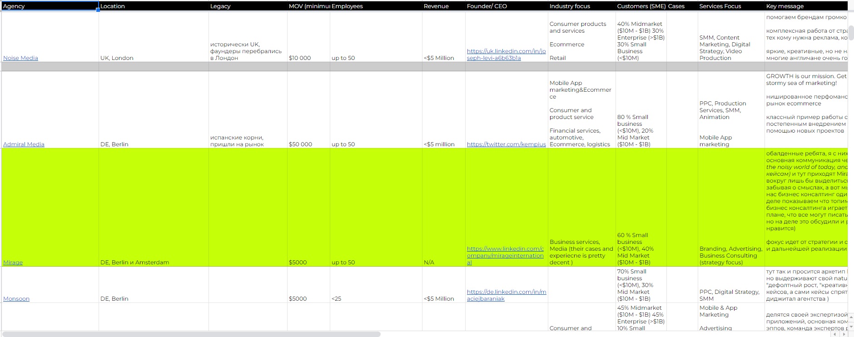Viewport: 854px width, 337px height.
Task: Select Monsoon's '<$5 Million' revenue cell
Action: [444, 285]
